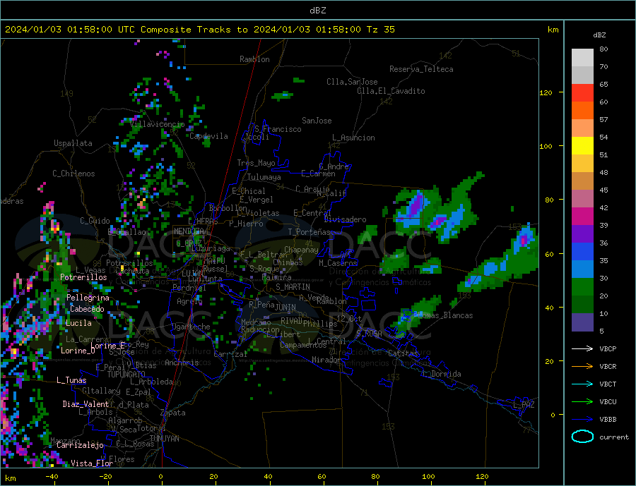Screen dimensions: 636x486
Task: Click the 'L_Dormida' map label
Action: [442, 374]
